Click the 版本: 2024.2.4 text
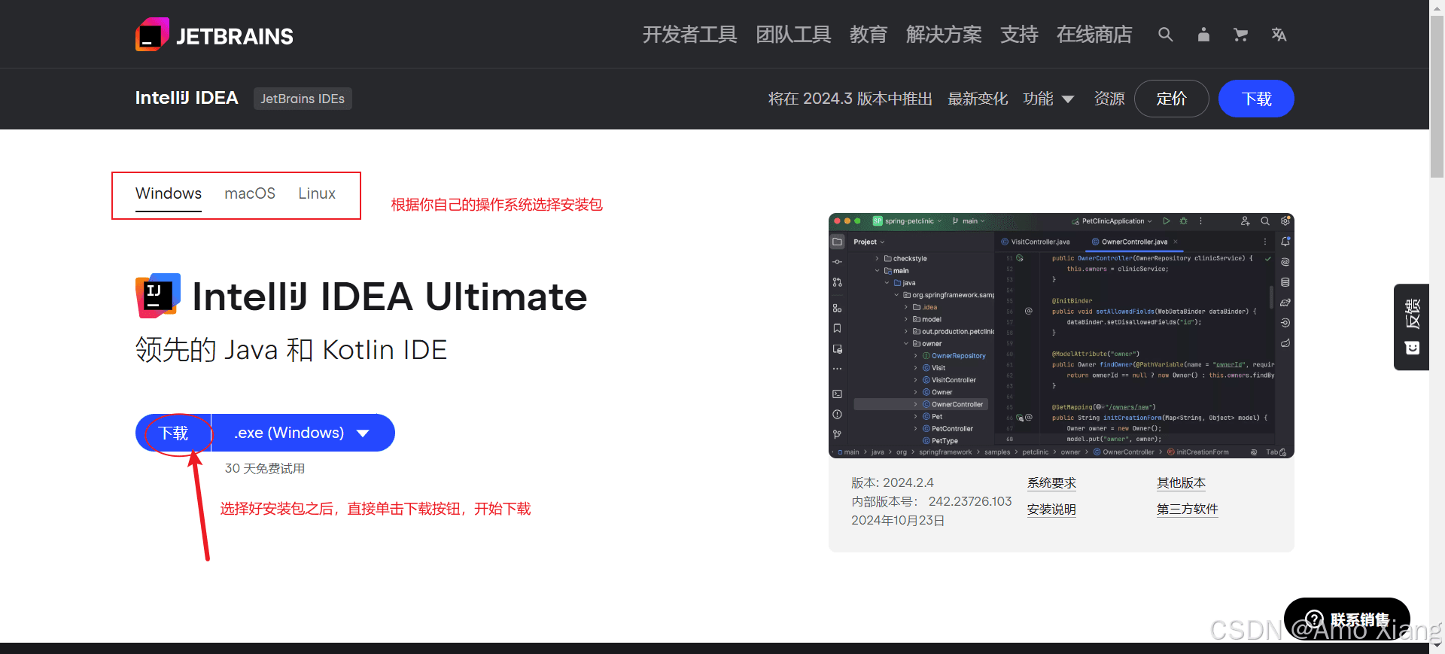The width and height of the screenshot is (1445, 654). click(x=893, y=483)
